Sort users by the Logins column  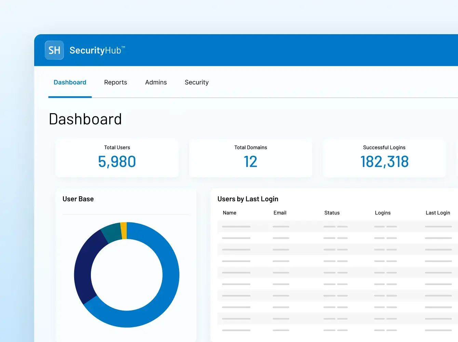pyautogui.click(x=382, y=212)
